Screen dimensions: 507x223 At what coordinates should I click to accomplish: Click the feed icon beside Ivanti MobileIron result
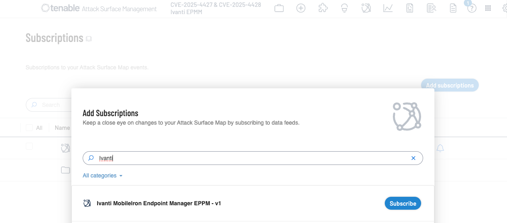(x=87, y=203)
